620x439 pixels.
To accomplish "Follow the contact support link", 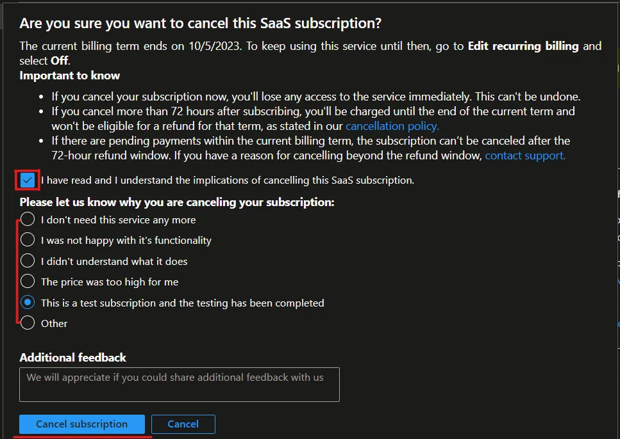I will (x=525, y=156).
